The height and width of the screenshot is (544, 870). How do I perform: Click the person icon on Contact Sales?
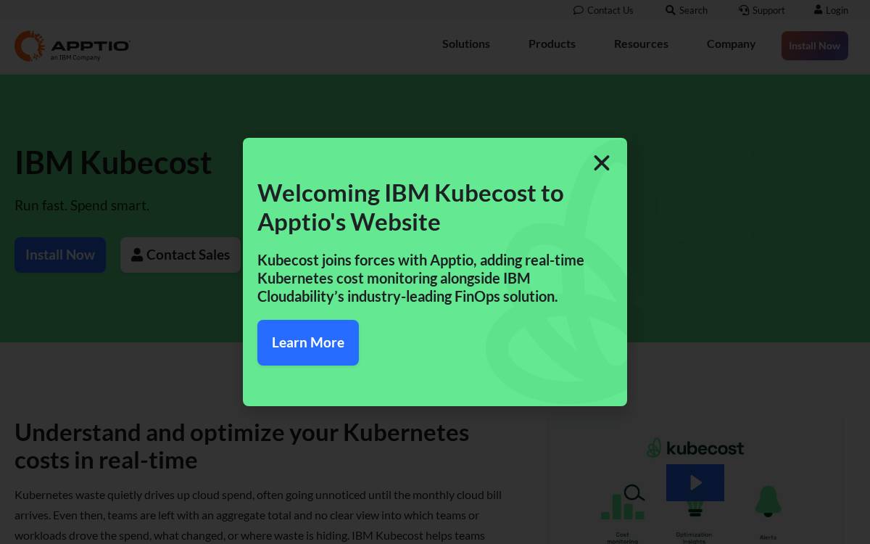(x=137, y=255)
